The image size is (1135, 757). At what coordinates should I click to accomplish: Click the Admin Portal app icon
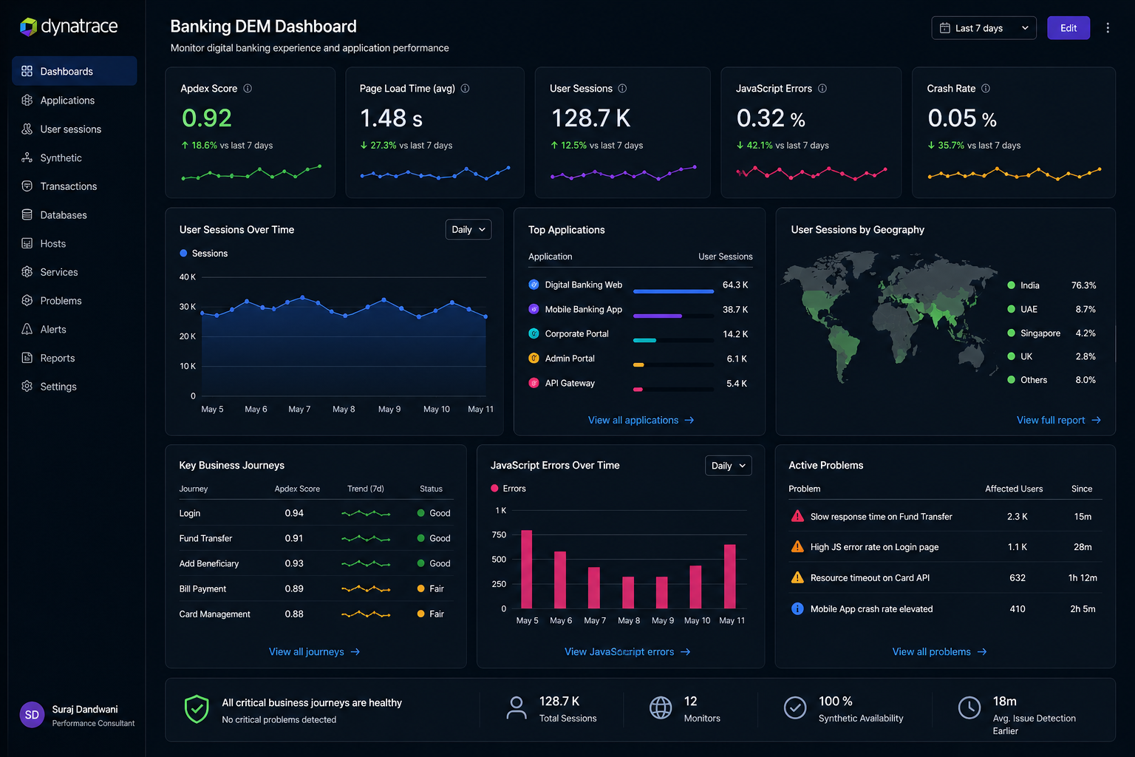[534, 358]
